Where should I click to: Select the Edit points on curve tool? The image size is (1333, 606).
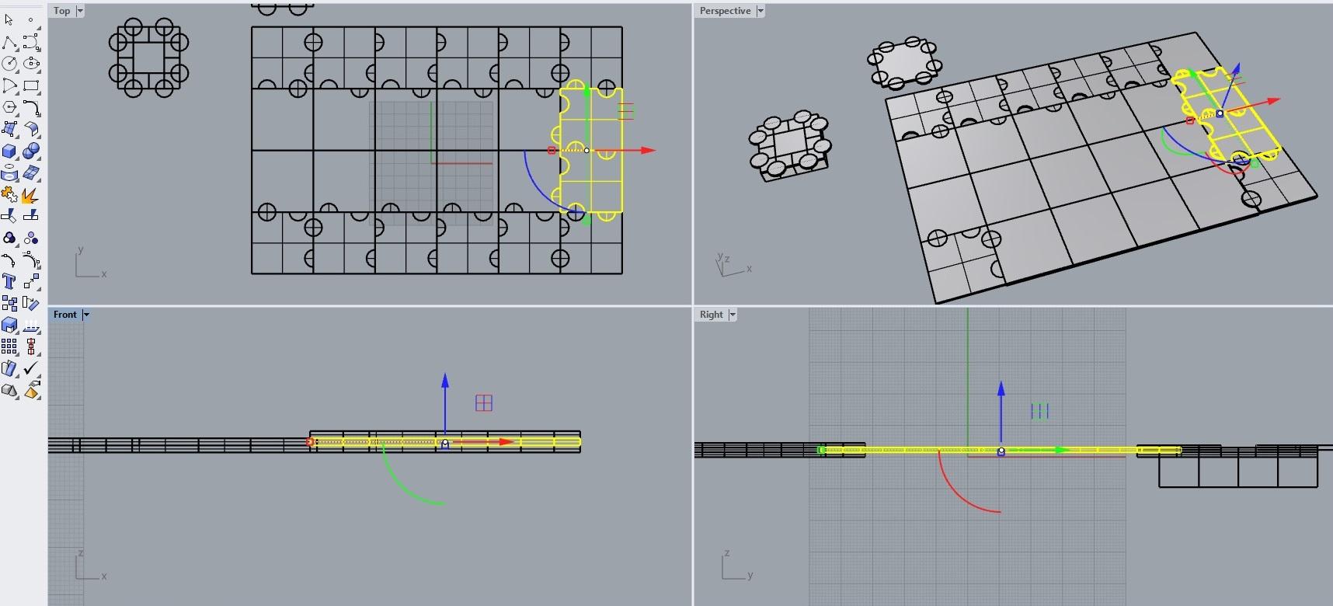[31, 259]
